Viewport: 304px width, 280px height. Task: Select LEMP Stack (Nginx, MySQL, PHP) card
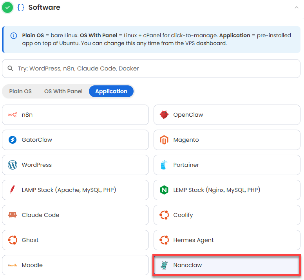coord(227,190)
